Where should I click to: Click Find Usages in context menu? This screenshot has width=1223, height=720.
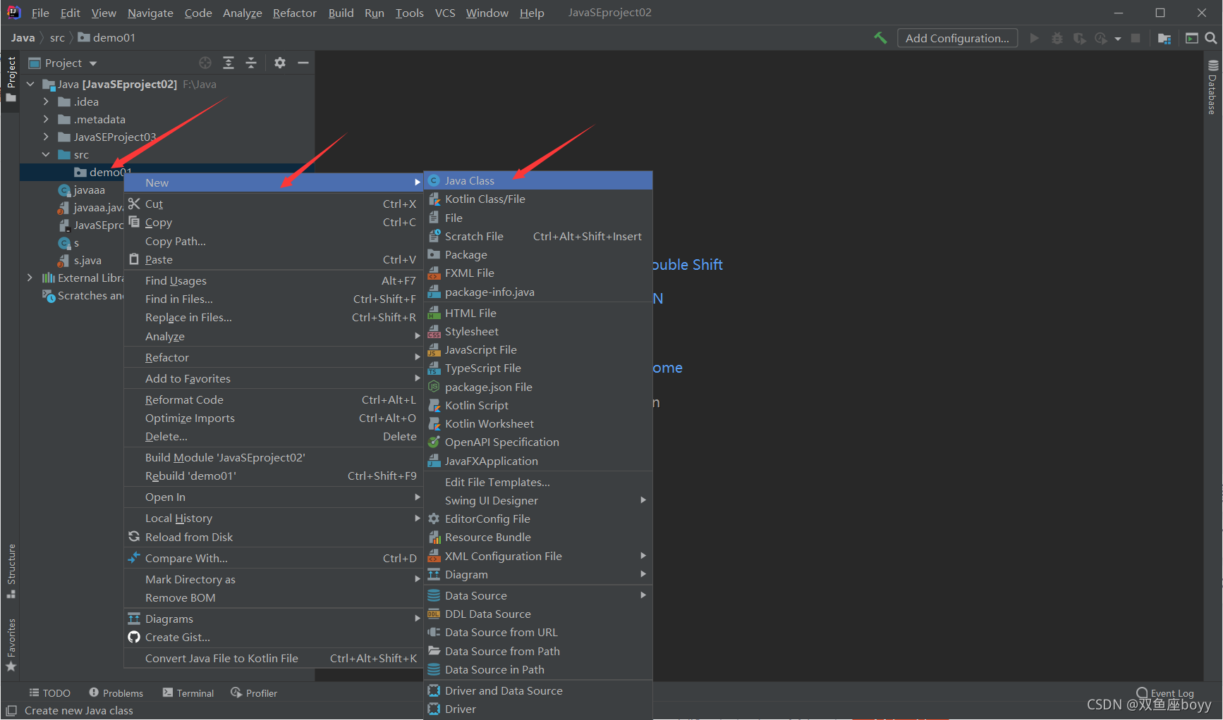(x=274, y=280)
